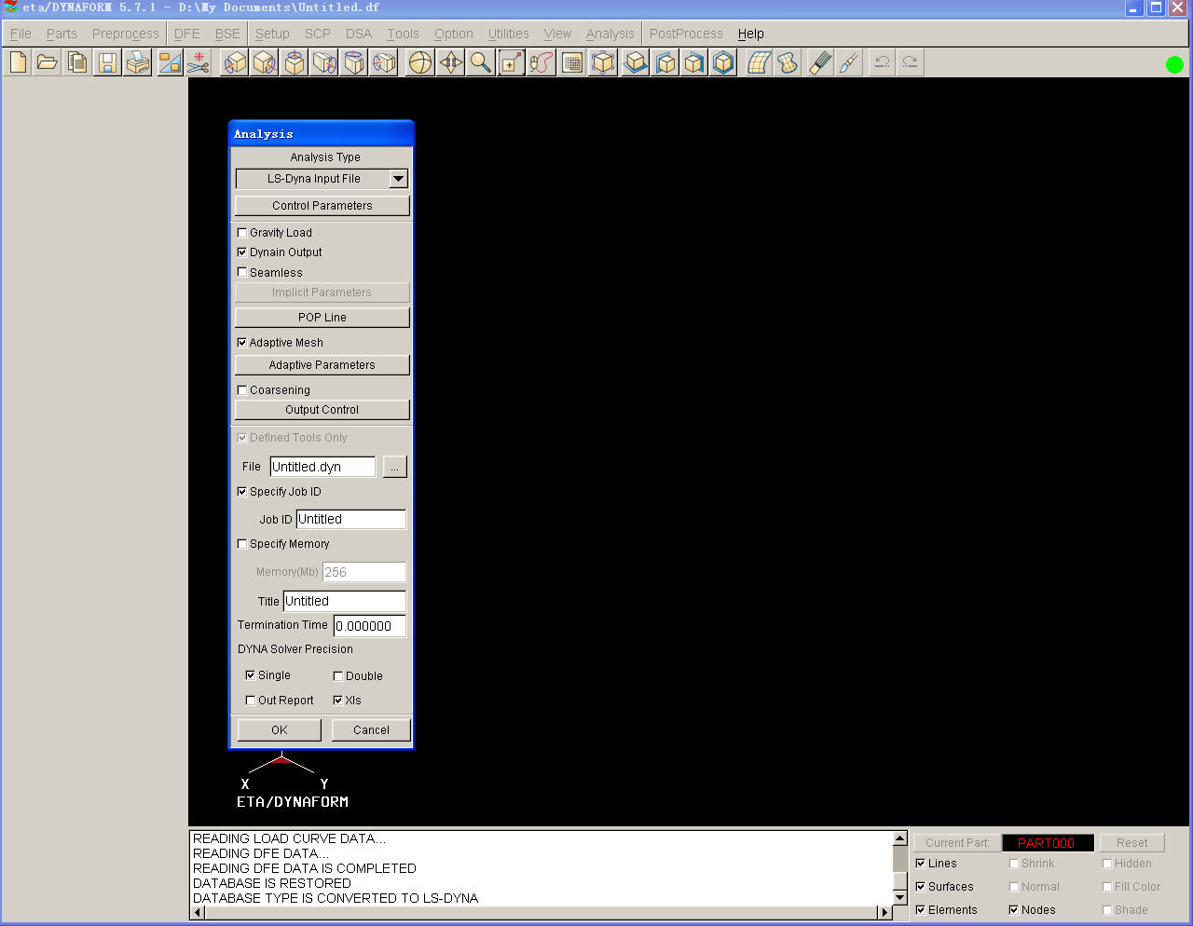
Task: Click the PART000 current part color box
Action: [x=1048, y=843]
